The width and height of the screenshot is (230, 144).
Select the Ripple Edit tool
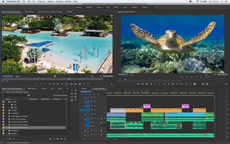72,94
